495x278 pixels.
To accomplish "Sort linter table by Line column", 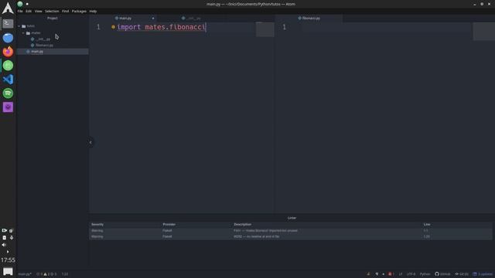I will click(427, 225).
